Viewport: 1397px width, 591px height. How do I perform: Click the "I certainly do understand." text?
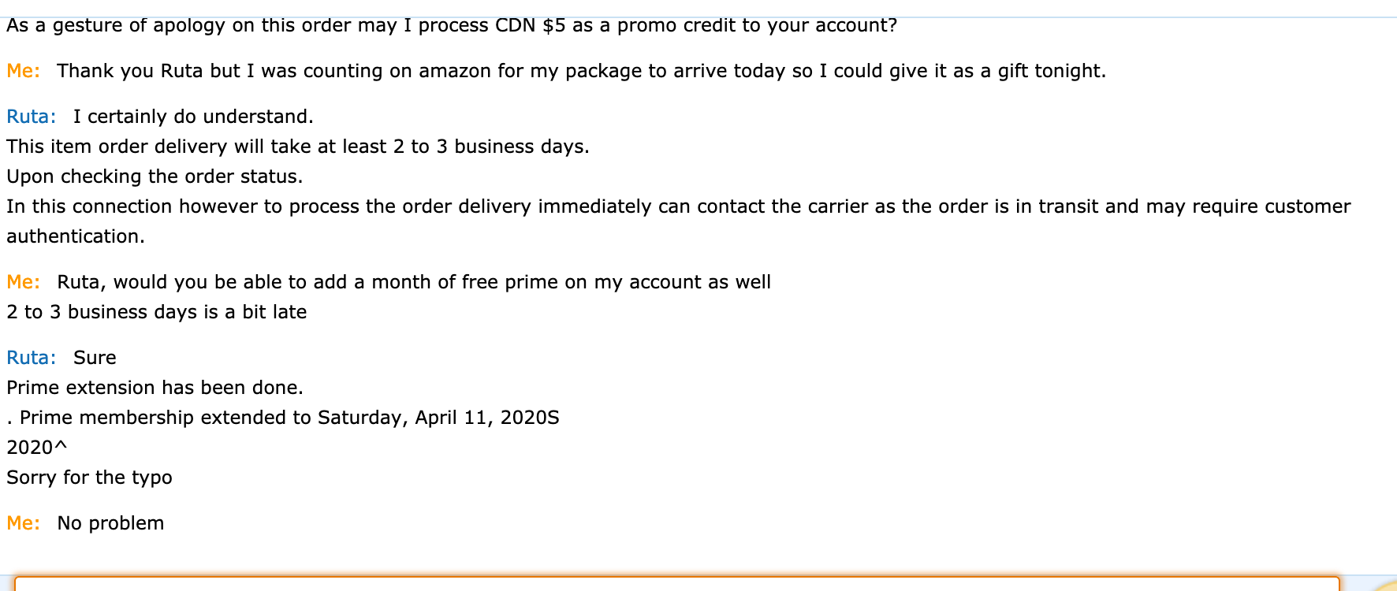193,117
